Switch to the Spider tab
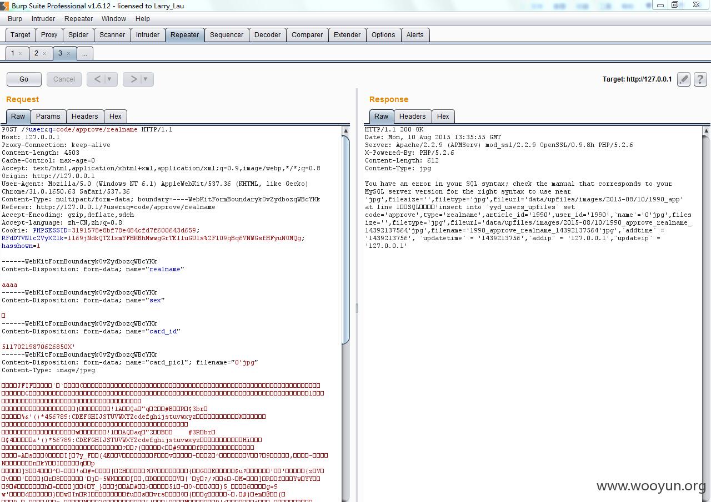Image resolution: width=711 pixels, height=502 pixels. [x=78, y=35]
